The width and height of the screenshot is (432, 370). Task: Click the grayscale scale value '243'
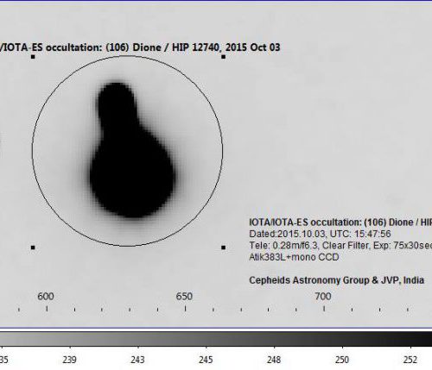point(138,360)
